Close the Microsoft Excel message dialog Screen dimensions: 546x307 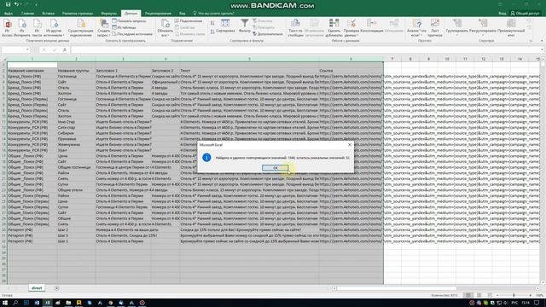[x=350, y=144]
